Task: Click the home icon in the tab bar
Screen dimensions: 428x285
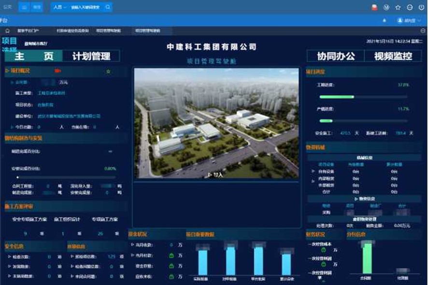Action: tap(8, 30)
